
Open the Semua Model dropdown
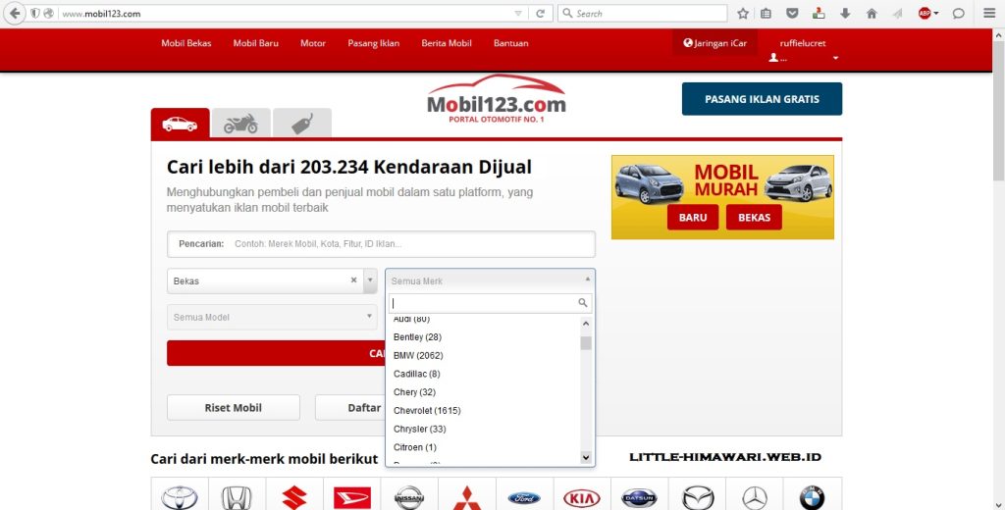click(272, 317)
